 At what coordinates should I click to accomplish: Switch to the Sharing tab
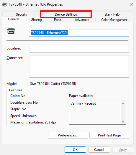click(37, 20)
